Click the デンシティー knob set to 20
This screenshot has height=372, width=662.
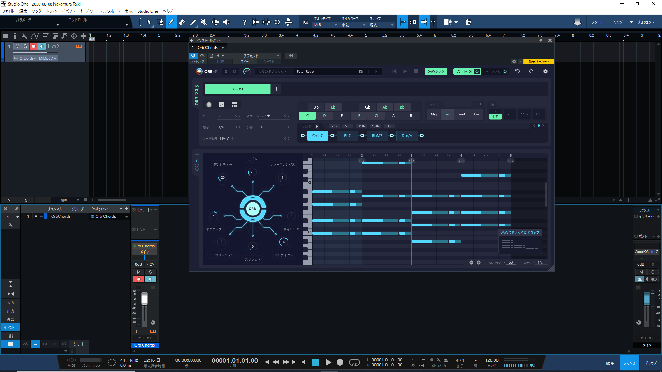(222, 178)
